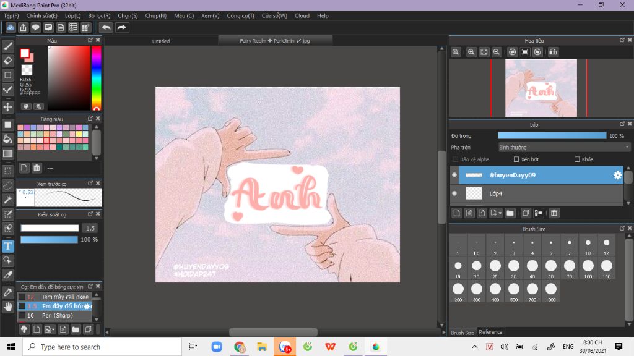This screenshot has height=356, width=634.
Task: Select the Brush tool
Action: (7, 46)
